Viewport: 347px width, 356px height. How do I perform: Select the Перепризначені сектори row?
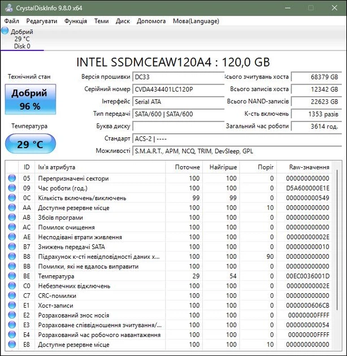(168, 178)
